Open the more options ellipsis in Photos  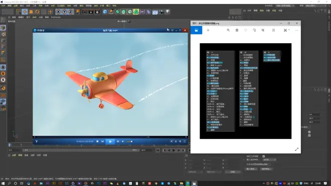pyautogui.click(x=296, y=30)
